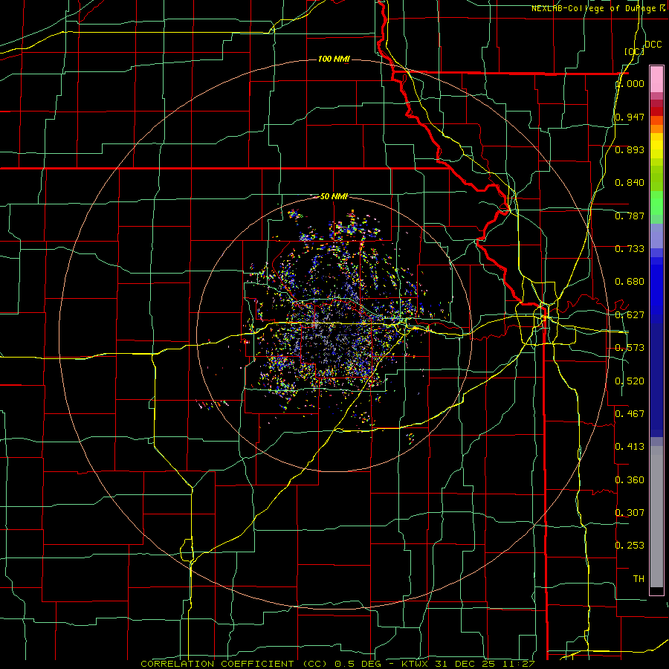This screenshot has height=669, width=669.
Task: Click the orange segment of the color scale
Action: coord(656,129)
